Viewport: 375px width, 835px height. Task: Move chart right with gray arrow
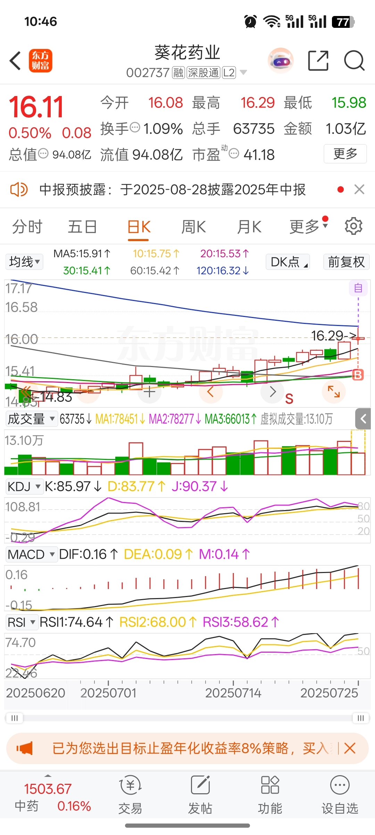[273, 392]
